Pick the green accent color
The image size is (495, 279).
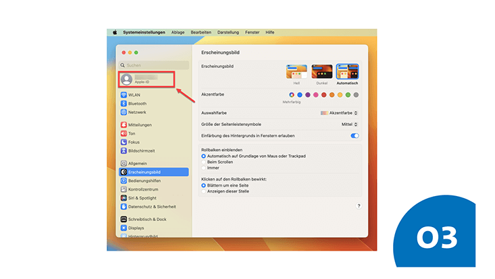pos(348,95)
